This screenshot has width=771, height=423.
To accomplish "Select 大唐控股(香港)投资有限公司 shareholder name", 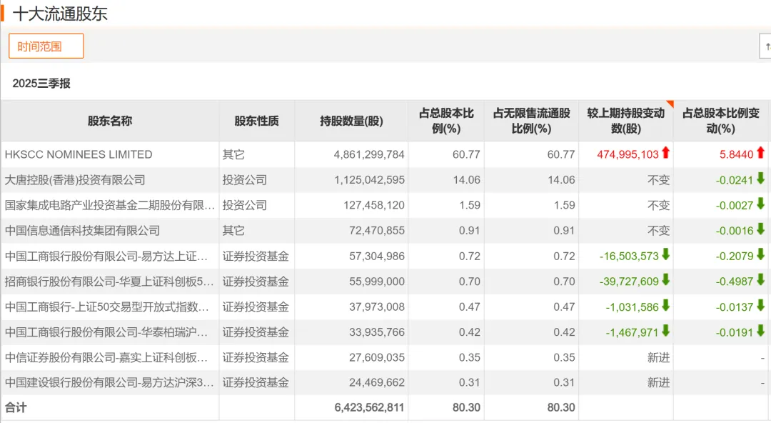I will coord(75,180).
